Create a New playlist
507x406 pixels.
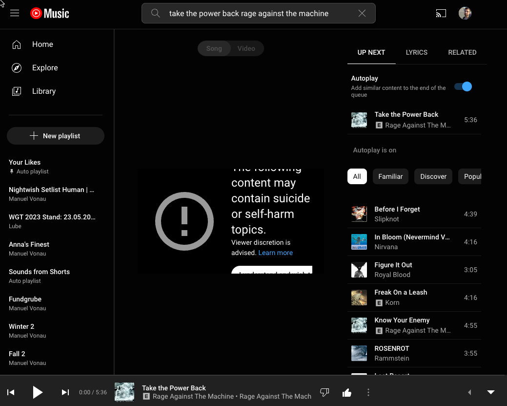click(x=55, y=135)
